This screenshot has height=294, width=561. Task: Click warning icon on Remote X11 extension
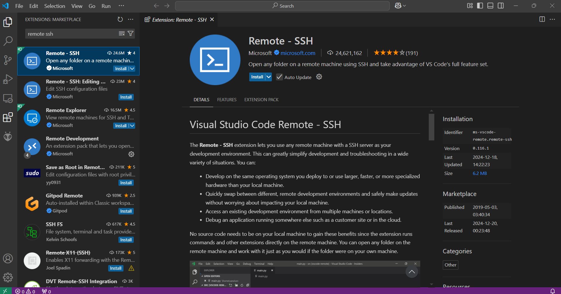[x=131, y=268]
